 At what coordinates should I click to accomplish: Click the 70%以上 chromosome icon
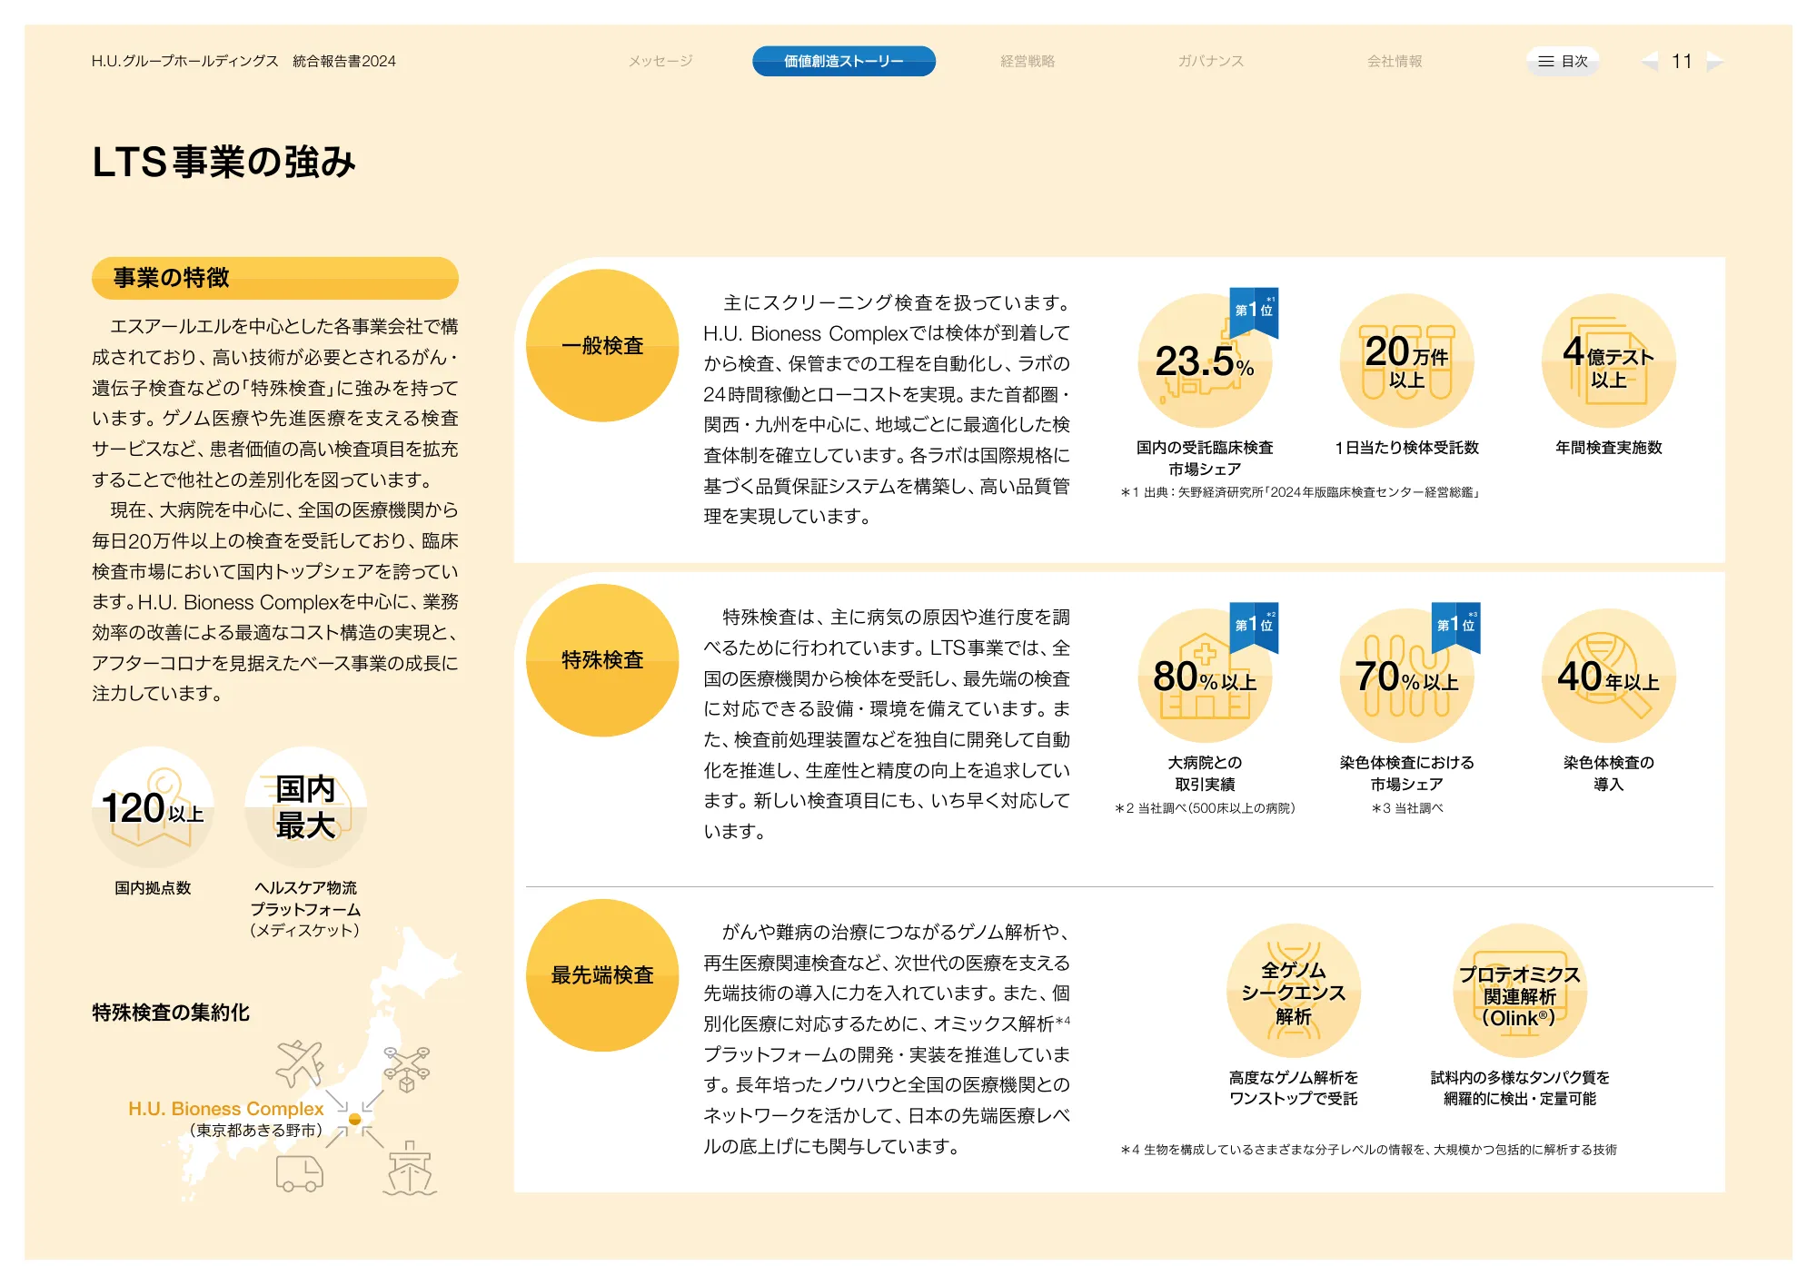click(x=1406, y=676)
